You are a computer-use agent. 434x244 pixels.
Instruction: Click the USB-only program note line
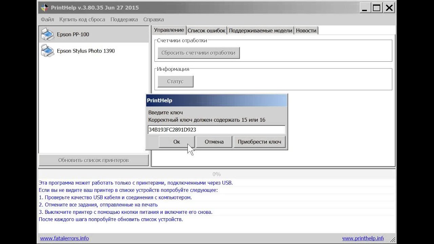[x=136, y=183]
